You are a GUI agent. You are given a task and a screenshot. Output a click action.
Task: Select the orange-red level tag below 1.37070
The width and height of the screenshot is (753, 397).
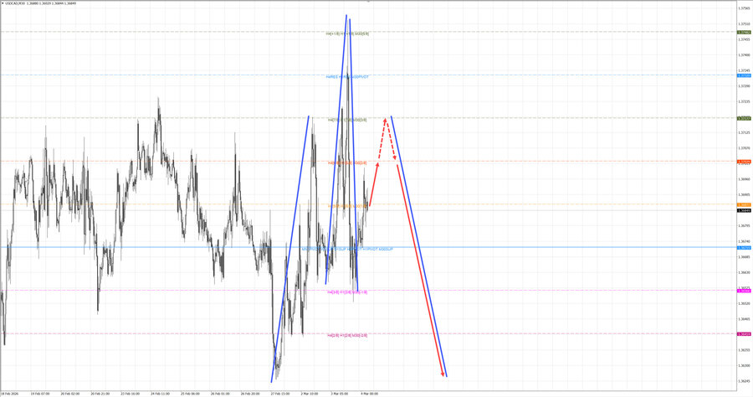click(x=745, y=162)
